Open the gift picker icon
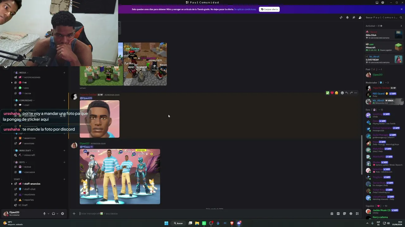This screenshot has width=405, height=227. coord(332,214)
